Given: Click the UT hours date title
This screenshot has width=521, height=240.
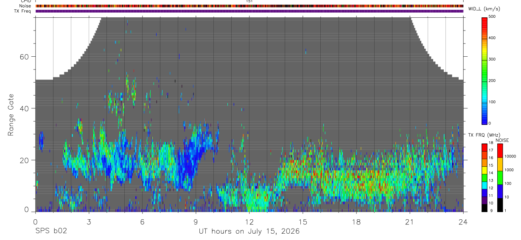Looking at the screenshot, I should click(x=249, y=232).
